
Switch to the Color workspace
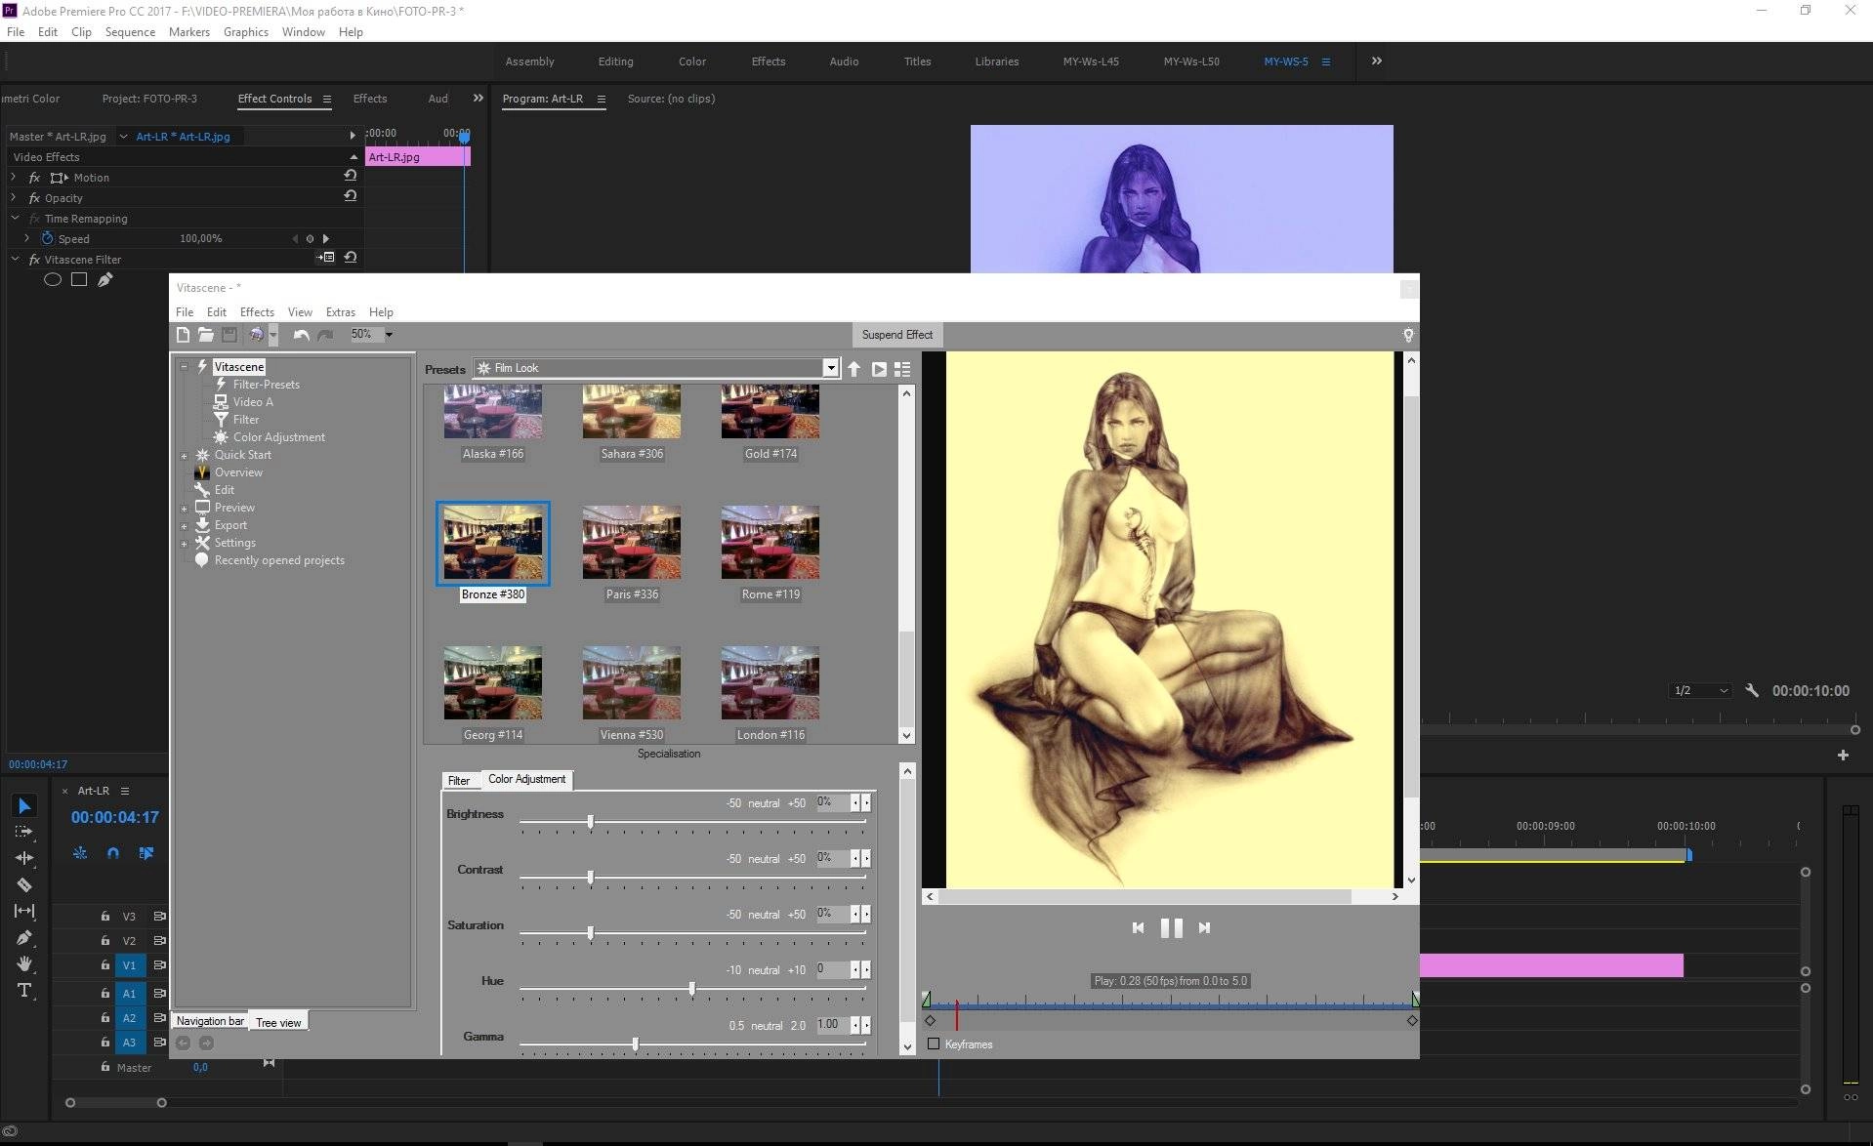coord(692,61)
